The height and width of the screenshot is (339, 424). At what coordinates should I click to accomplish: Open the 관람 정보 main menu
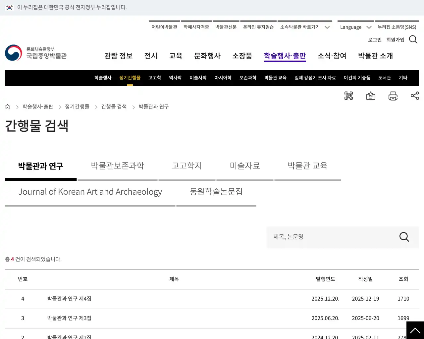point(119,56)
